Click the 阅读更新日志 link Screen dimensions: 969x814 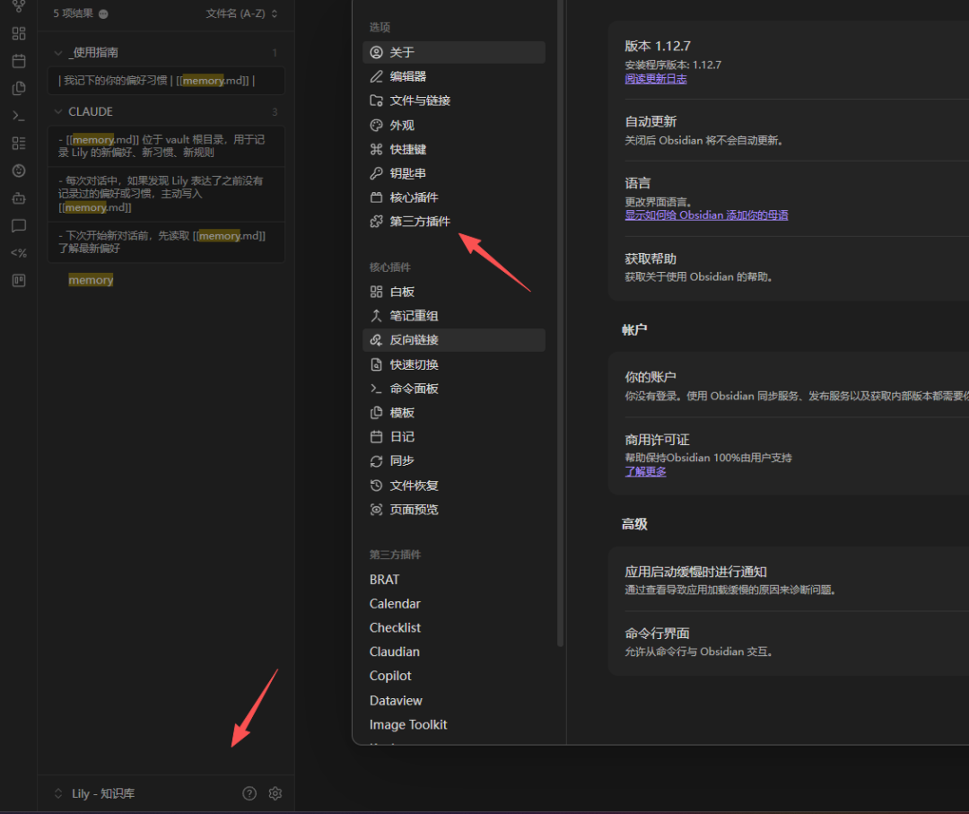click(x=656, y=79)
